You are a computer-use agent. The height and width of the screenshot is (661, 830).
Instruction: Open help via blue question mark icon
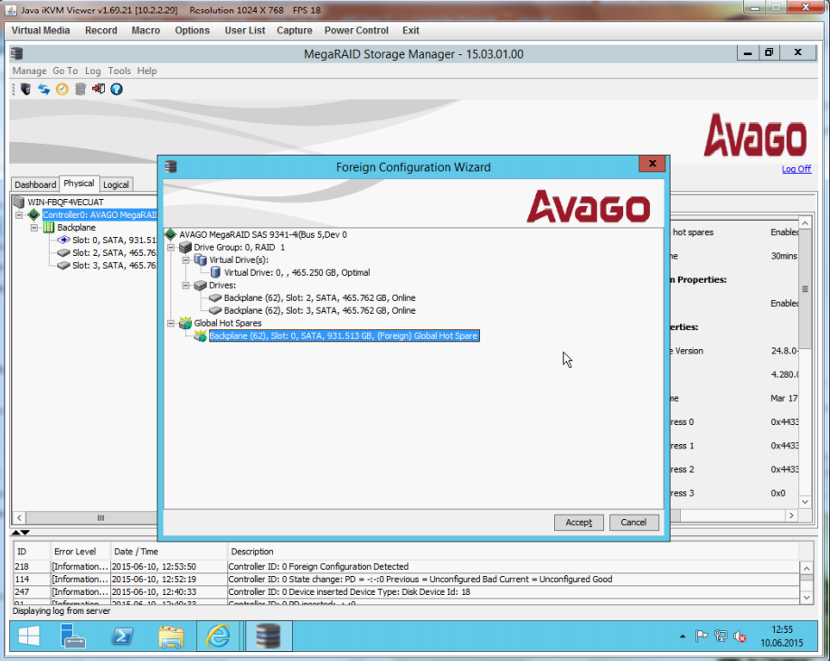116,89
